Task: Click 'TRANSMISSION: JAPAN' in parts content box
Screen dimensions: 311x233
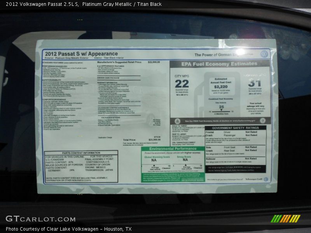Action: coord(99,170)
